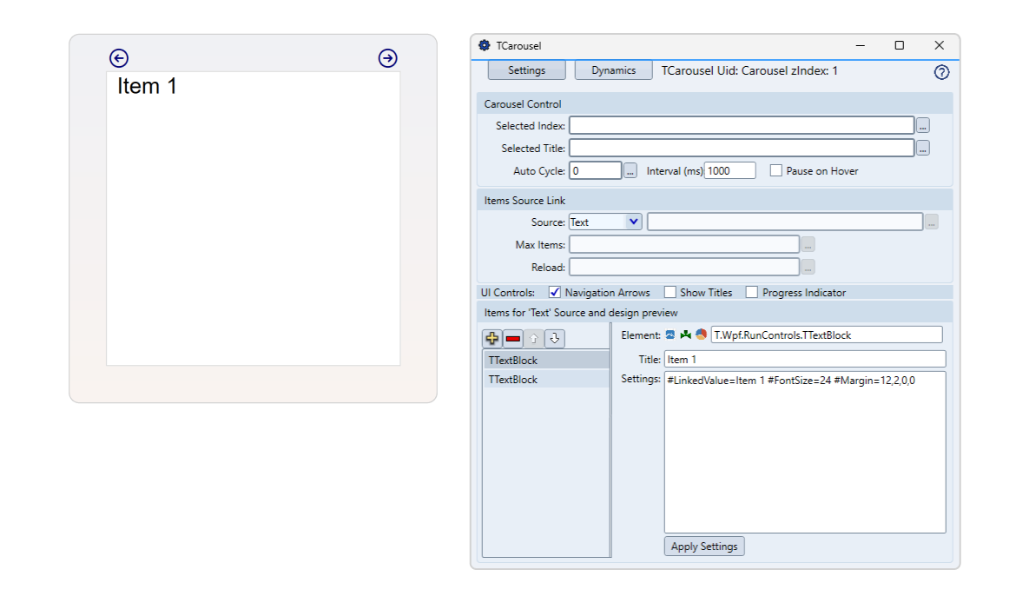Click into the Selected Index field
The height and width of the screenshot is (603, 1029).
(742, 125)
